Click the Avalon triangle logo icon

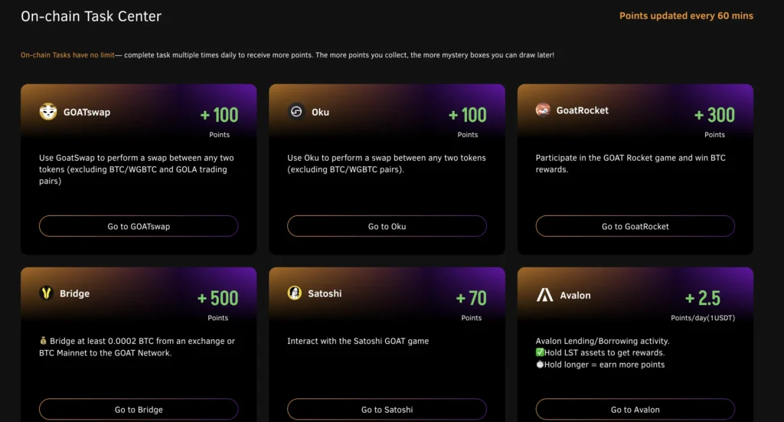click(x=544, y=295)
